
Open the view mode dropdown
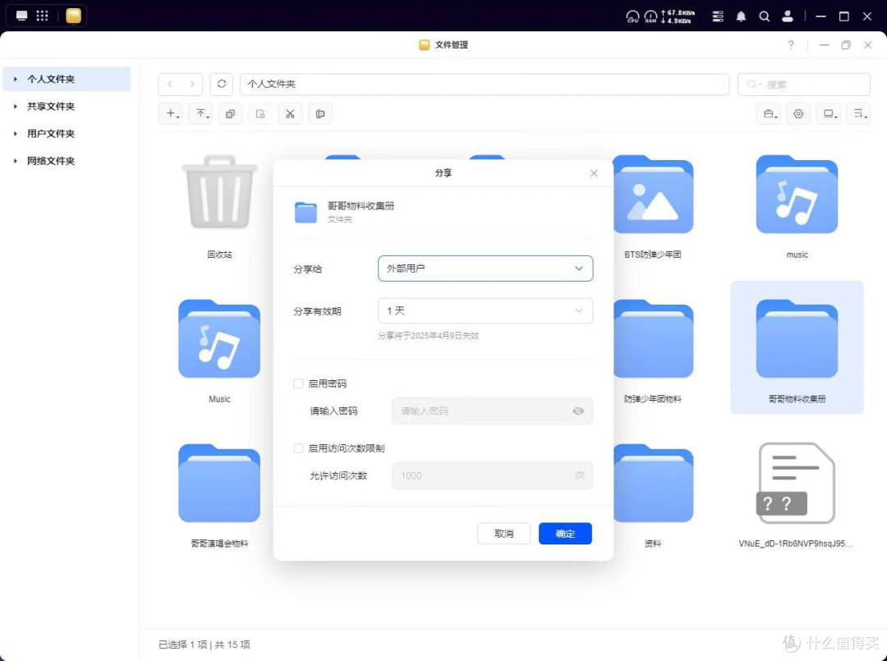pyautogui.click(x=830, y=113)
